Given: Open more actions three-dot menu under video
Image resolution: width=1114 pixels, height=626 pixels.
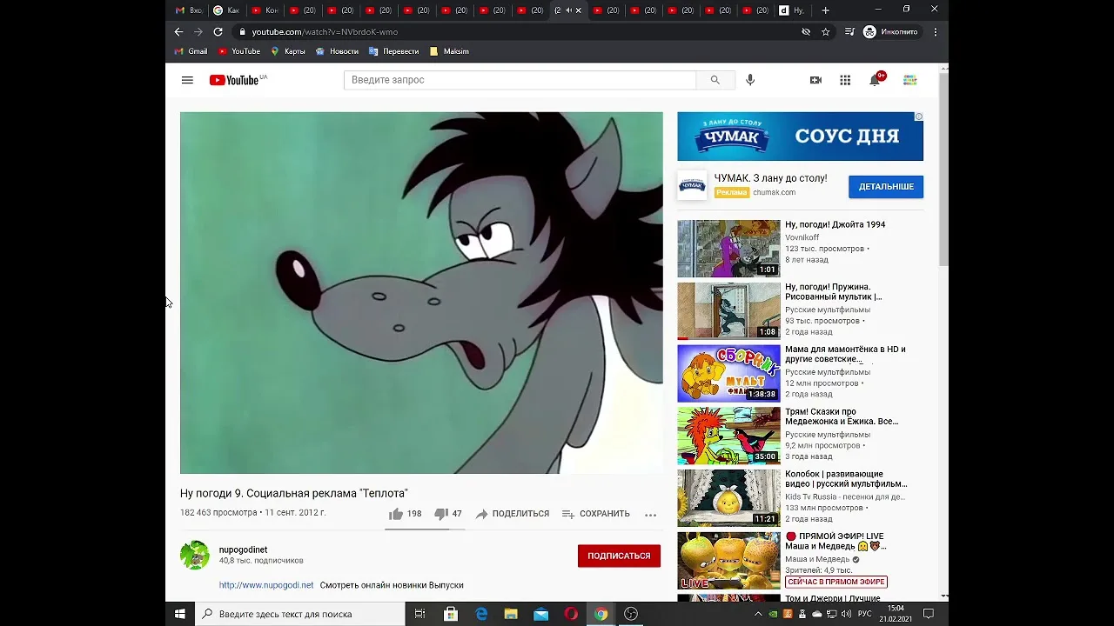Looking at the screenshot, I should coord(650,515).
